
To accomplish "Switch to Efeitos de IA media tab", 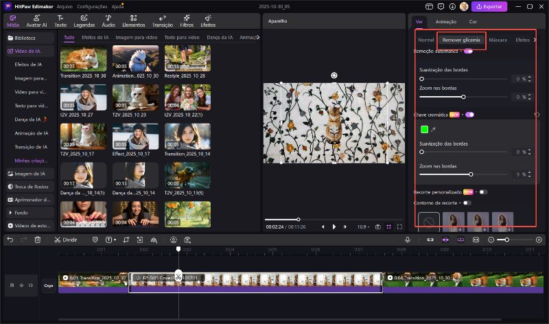I will tap(95, 37).
